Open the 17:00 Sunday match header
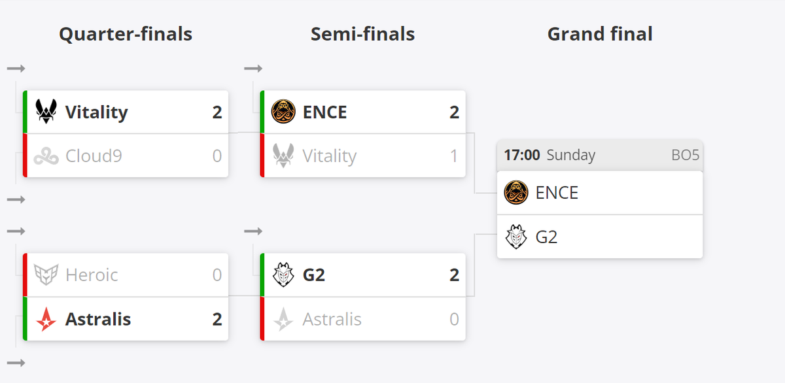This screenshot has width=785, height=383. click(599, 156)
